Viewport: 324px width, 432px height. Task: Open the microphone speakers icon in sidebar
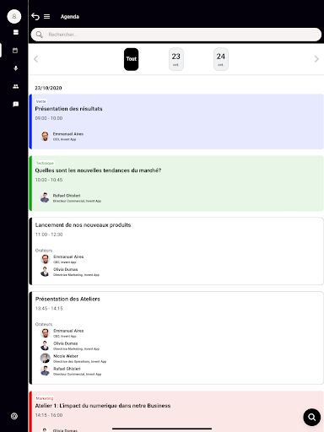tap(15, 68)
